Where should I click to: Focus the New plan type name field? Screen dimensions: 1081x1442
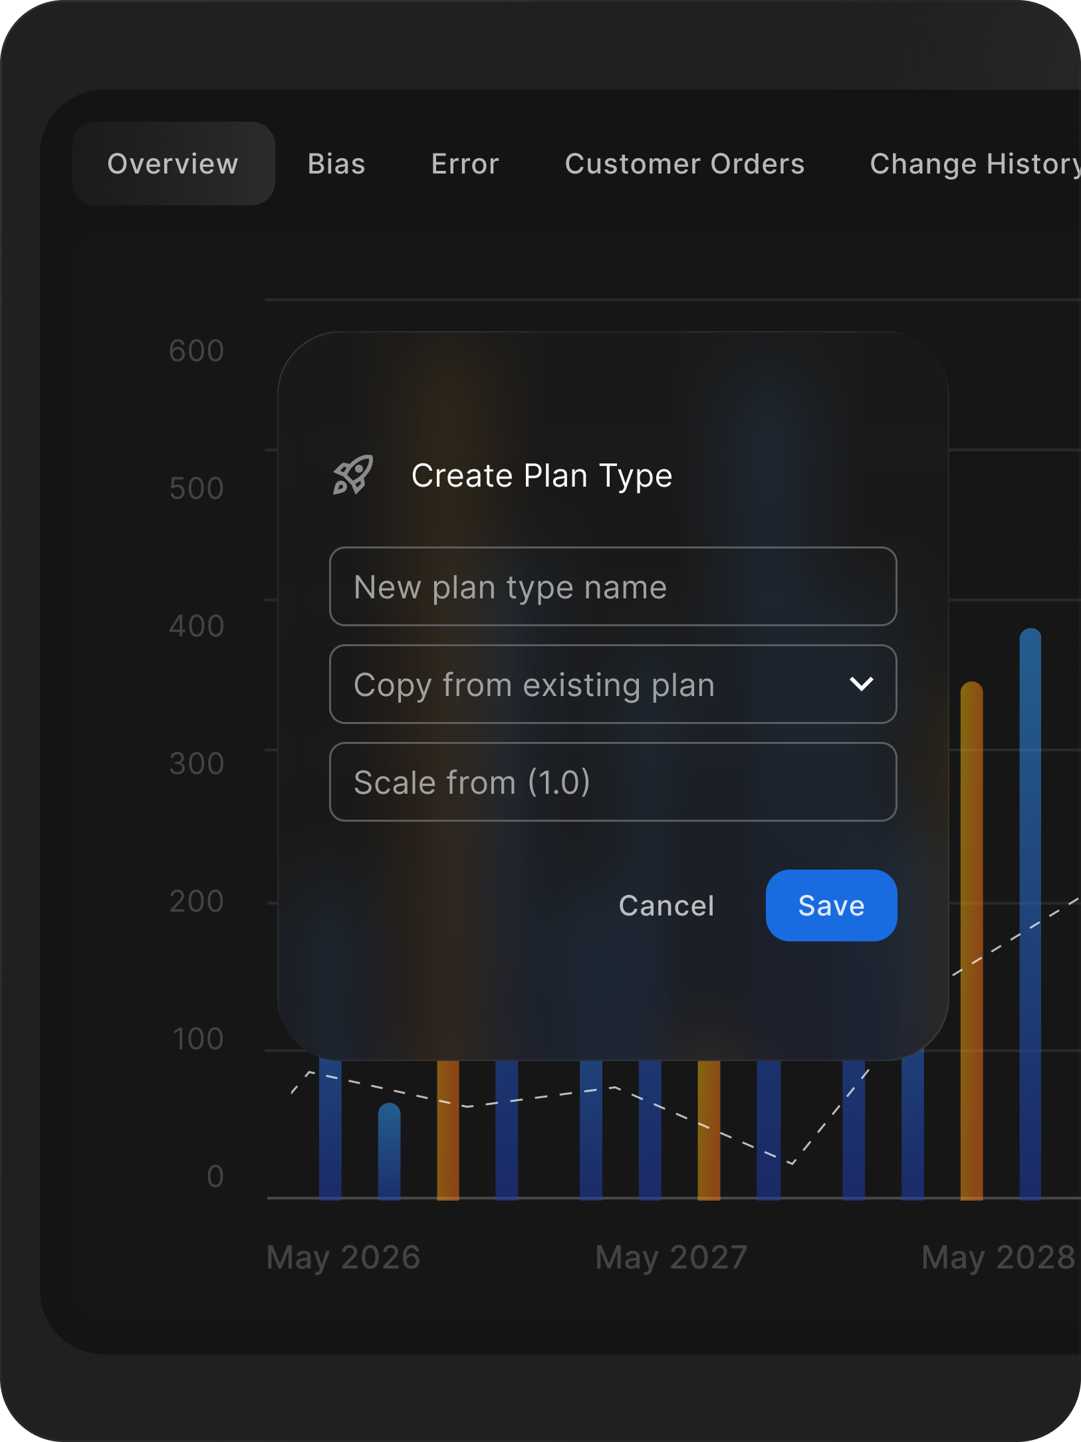click(x=612, y=587)
